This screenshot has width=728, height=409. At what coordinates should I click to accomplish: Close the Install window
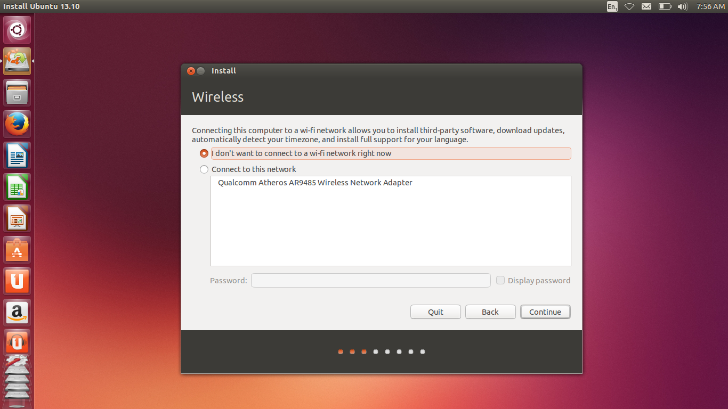pyautogui.click(x=191, y=71)
